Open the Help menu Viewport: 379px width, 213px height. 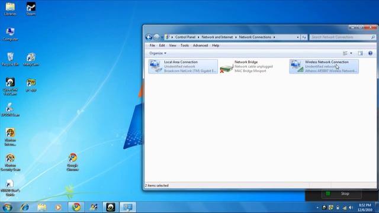point(216,46)
